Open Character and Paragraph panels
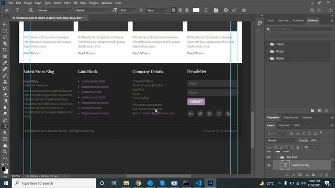The width and height of the screenshot is (335, 188). 216,10
